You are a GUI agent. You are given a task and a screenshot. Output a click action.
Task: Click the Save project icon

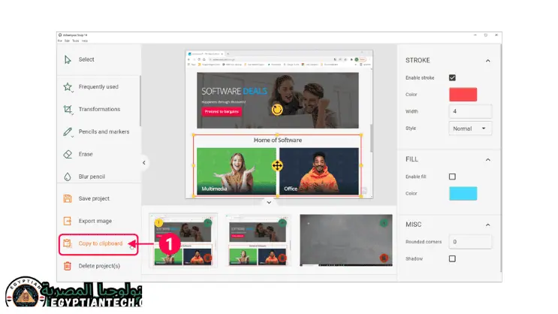point(68,198)
